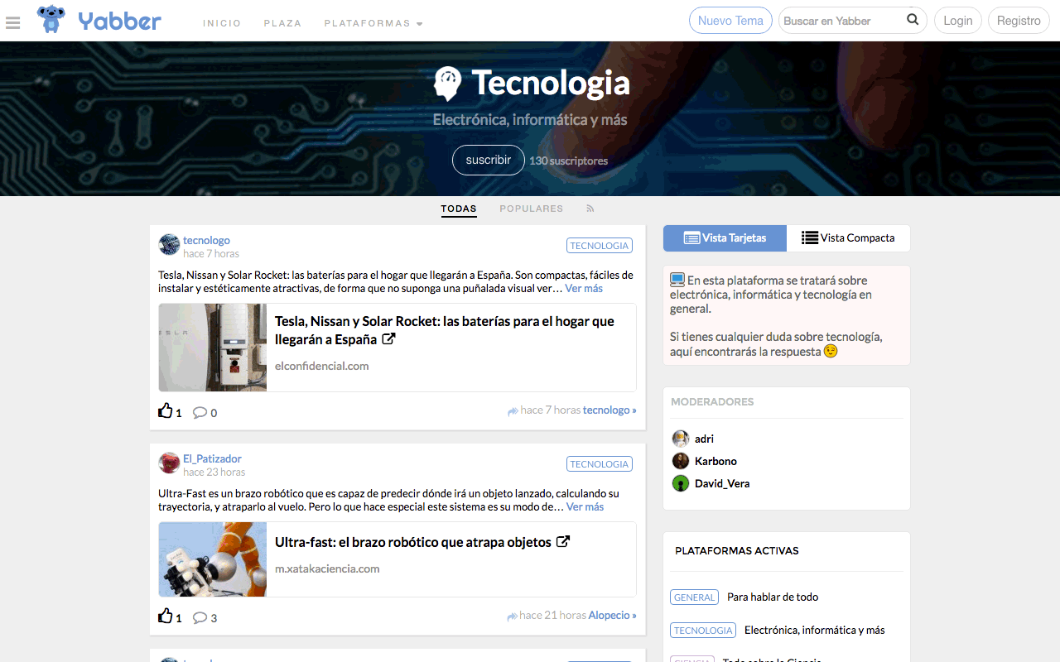This screenshot has width=1060, height=662.
Task: Click external link icon on Ultra-fast article
Action: tap(563, 542)
